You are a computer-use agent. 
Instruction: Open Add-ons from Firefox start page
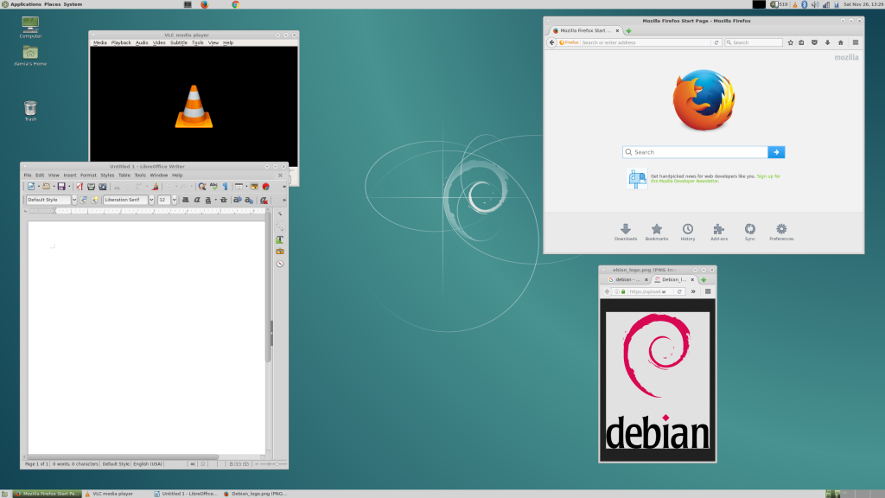718,232
